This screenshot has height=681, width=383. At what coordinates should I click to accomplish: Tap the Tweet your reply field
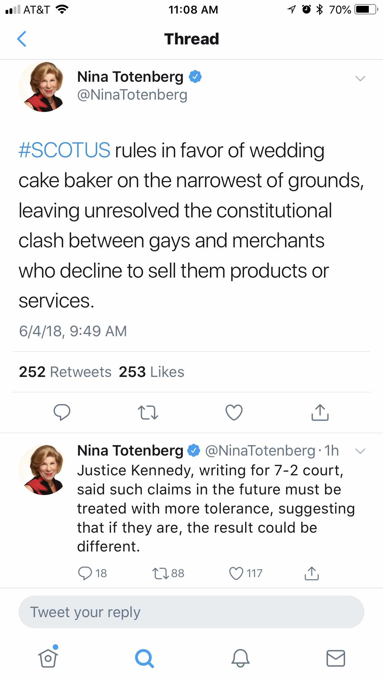click(x=191, y=612)
